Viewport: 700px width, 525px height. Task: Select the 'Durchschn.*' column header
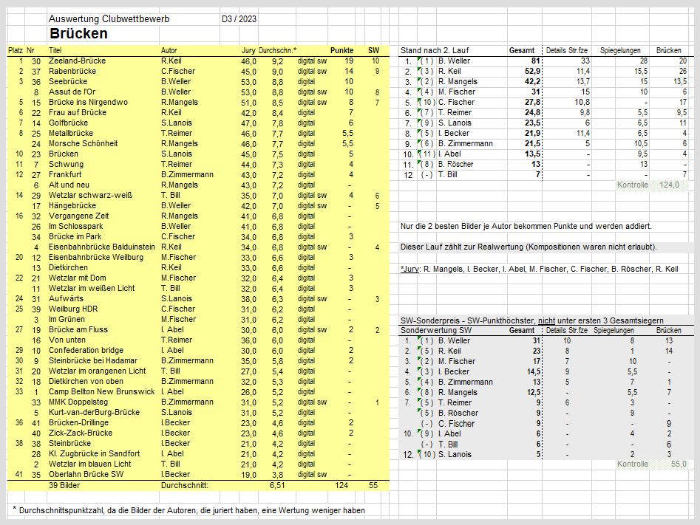[x=277, y=50]
